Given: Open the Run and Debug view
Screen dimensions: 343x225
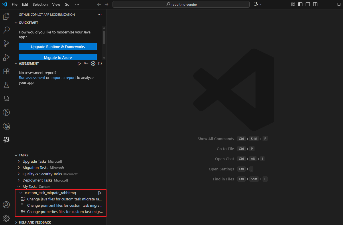Looking at the screenshot, I should [x=6, y=57].
